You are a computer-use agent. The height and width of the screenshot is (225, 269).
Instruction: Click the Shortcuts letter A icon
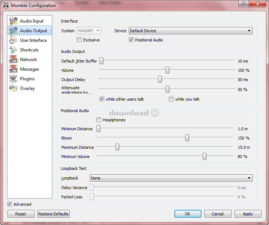13,50
